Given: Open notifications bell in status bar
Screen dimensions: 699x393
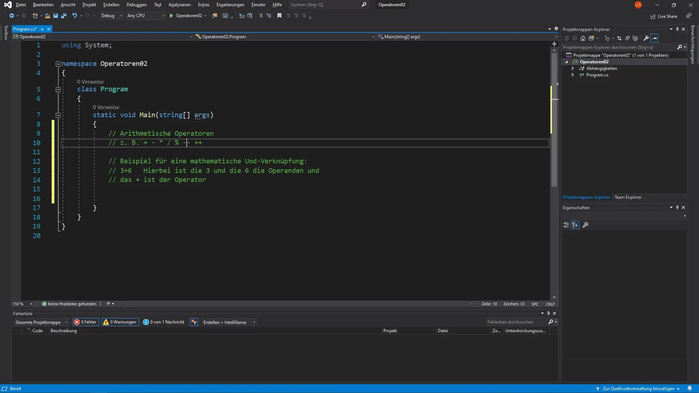Looking at the screenshot, I should 690,388.
